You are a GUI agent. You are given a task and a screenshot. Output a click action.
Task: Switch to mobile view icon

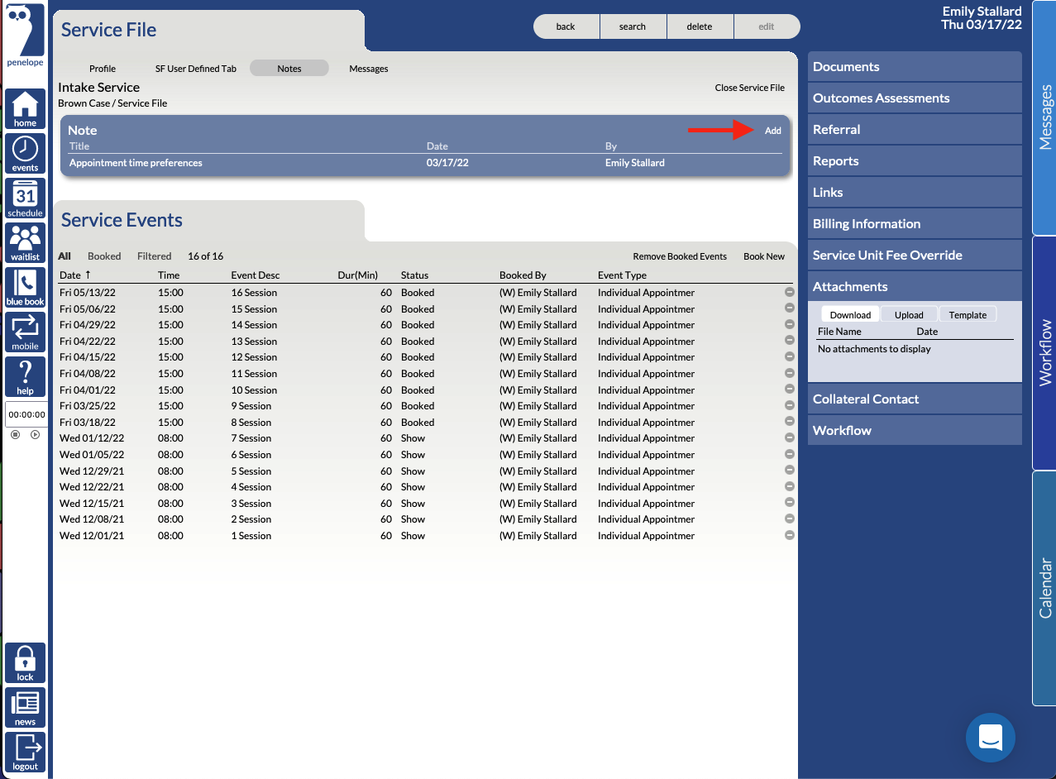[25, 332]
